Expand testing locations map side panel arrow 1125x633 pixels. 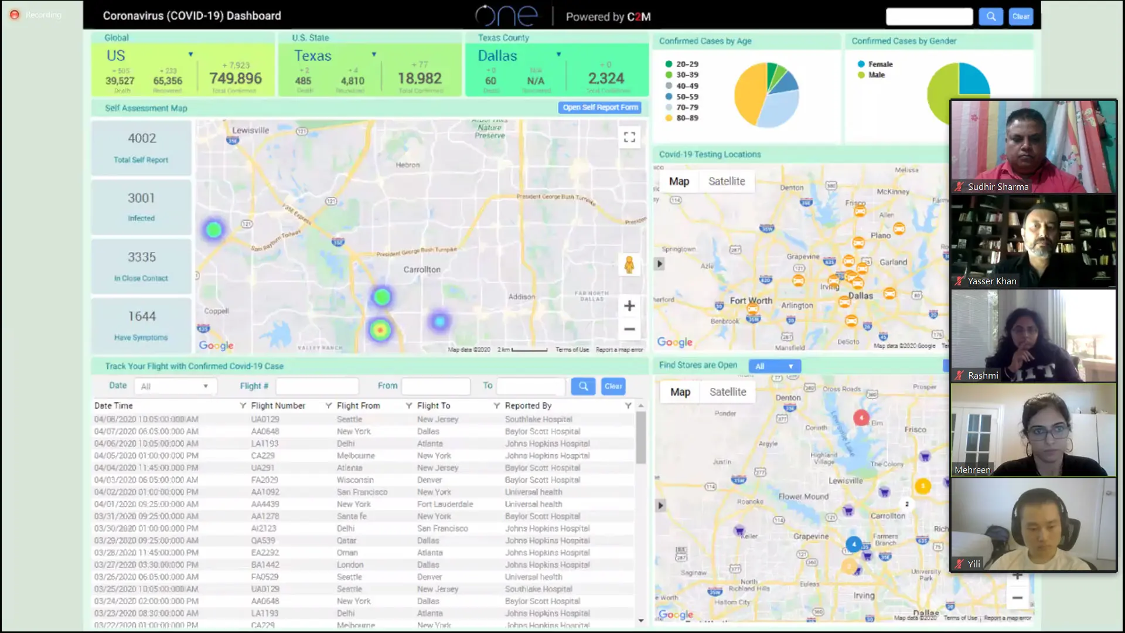pyautogui.click(x=659, y=264)
